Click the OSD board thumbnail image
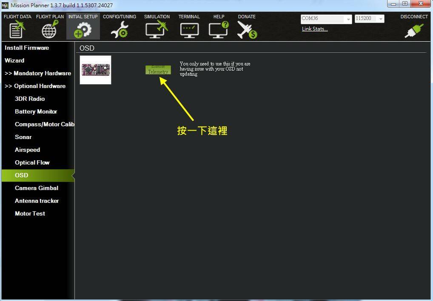 [x=95, y=70]
